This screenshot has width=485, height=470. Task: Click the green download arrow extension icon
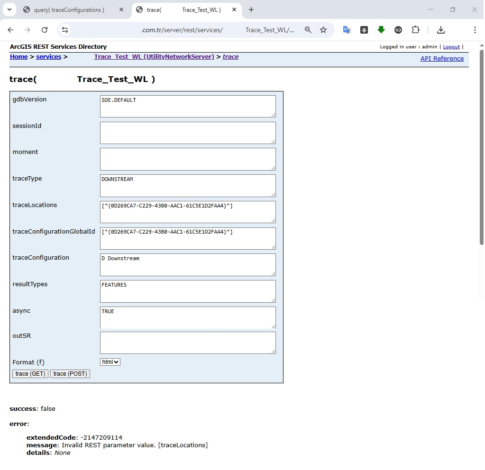point(381,29)
